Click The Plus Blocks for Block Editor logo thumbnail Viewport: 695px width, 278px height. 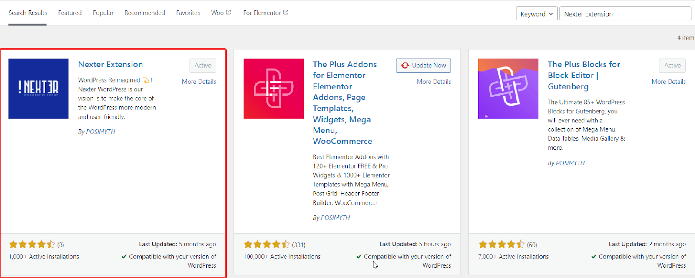point(508,89)
